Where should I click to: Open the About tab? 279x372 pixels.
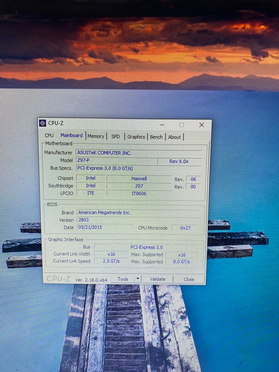click(175, 137)
